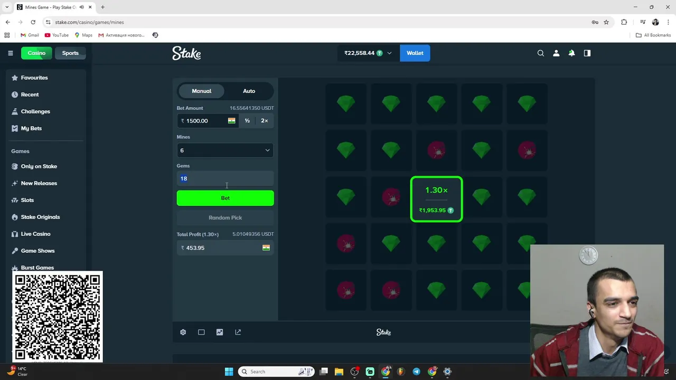Open the extensions puzzle icon
This screenshot has width=676, height=380.
624,22
